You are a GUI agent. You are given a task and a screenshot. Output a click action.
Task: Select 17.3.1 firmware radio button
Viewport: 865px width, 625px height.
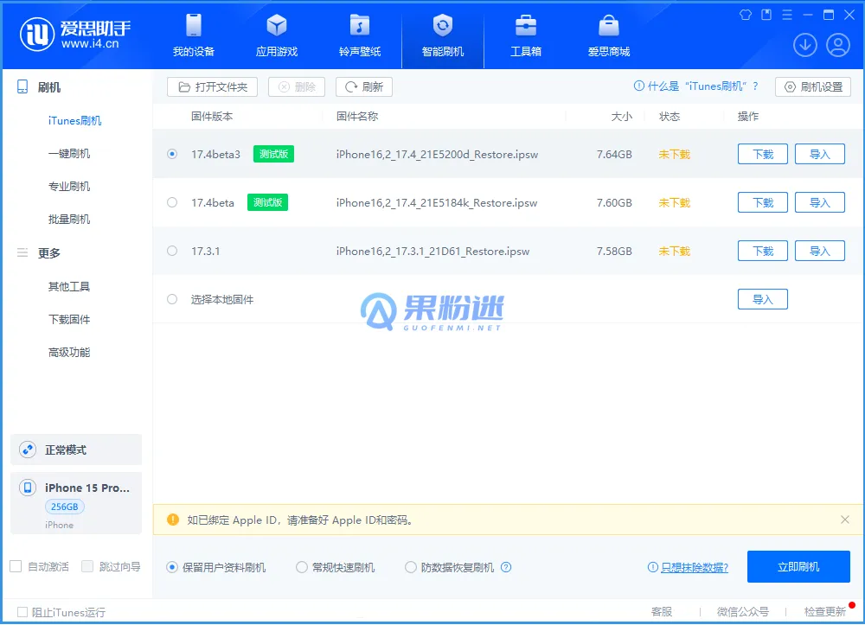coord(172,251)
